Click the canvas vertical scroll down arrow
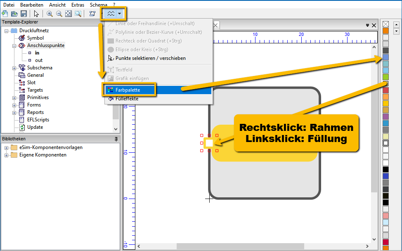 pos(374,239)
